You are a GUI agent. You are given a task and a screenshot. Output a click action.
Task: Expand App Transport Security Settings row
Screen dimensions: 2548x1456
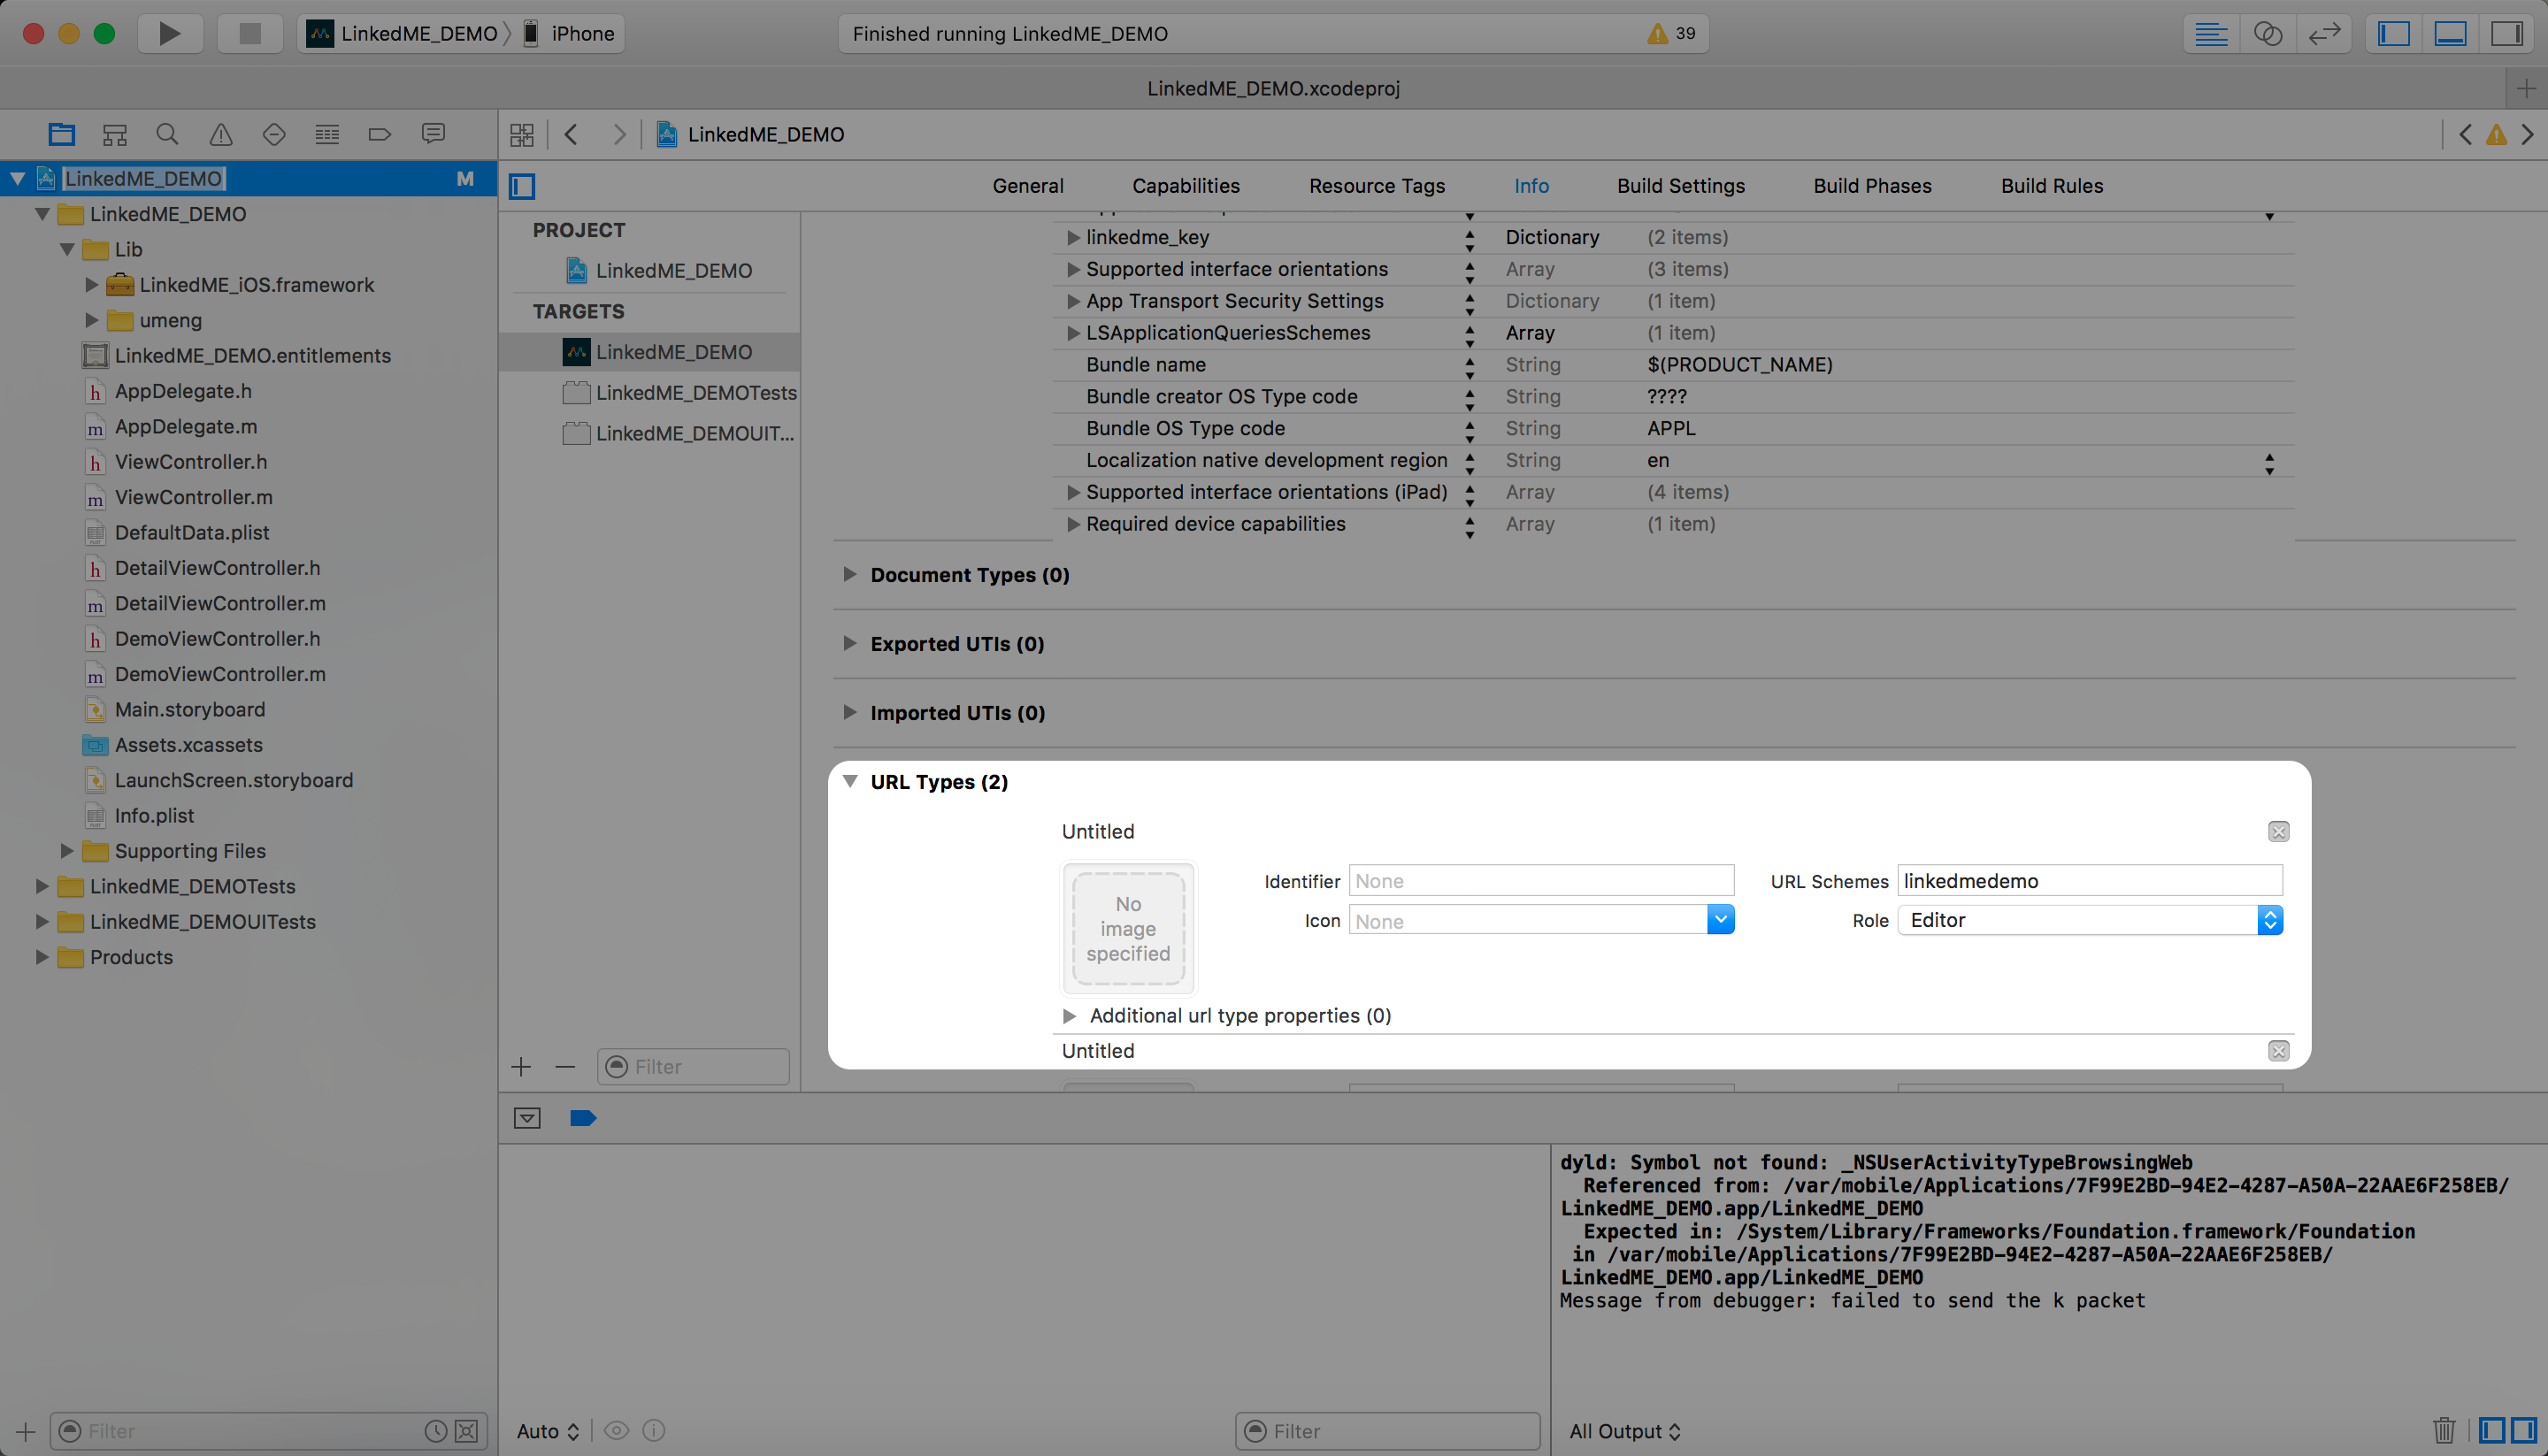pos(1072,301)
